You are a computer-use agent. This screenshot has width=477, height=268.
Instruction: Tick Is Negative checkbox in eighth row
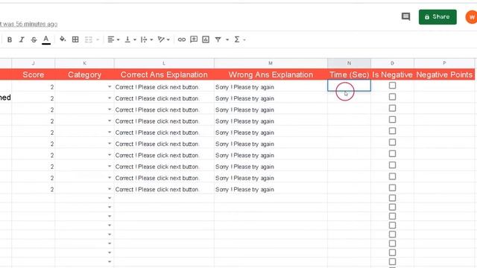click(393, 165)
